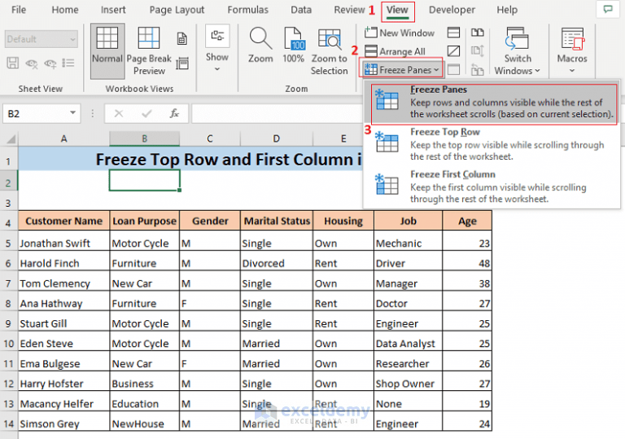Click Synchronous Scrolling icon
This screenshot has height=439, width=625.
(477, 51)
